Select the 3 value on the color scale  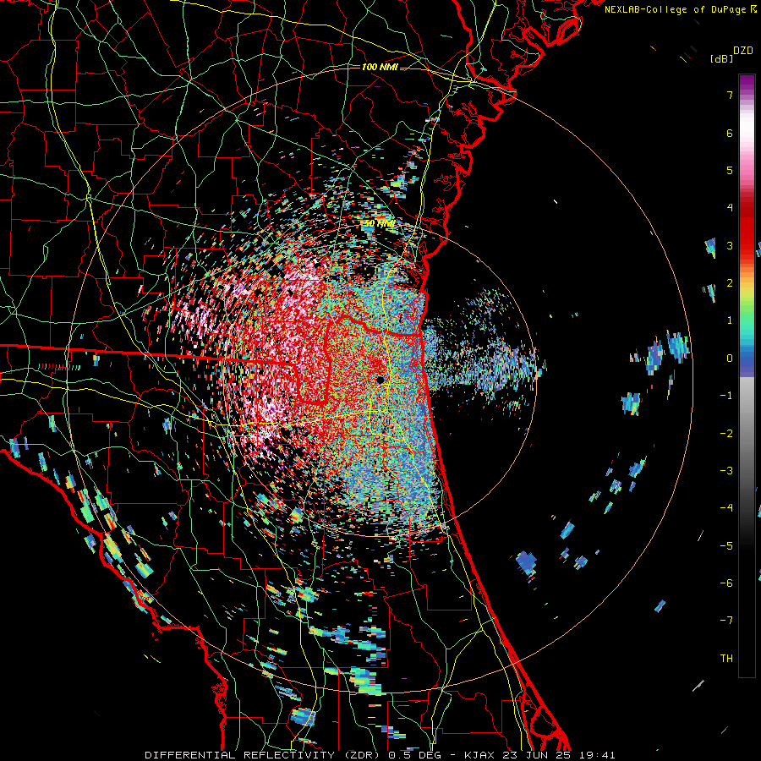pos(730,245)
